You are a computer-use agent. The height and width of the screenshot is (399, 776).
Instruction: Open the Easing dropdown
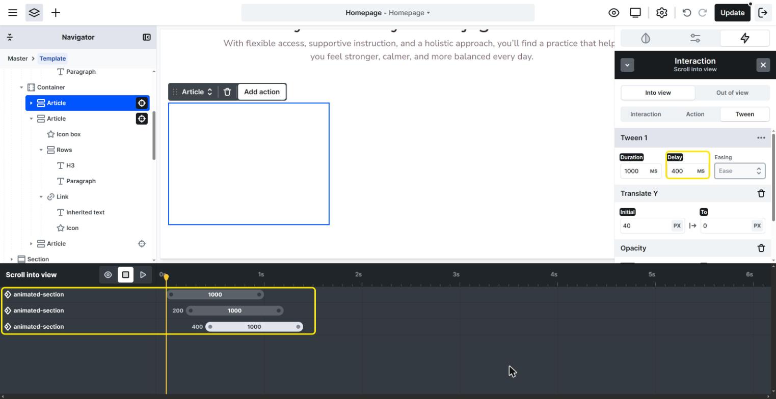click(x=739, y=171)
